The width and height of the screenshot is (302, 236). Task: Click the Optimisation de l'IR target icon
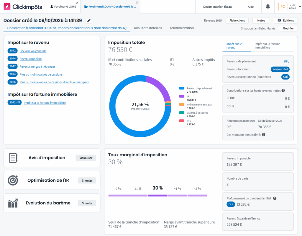point(13,180)
